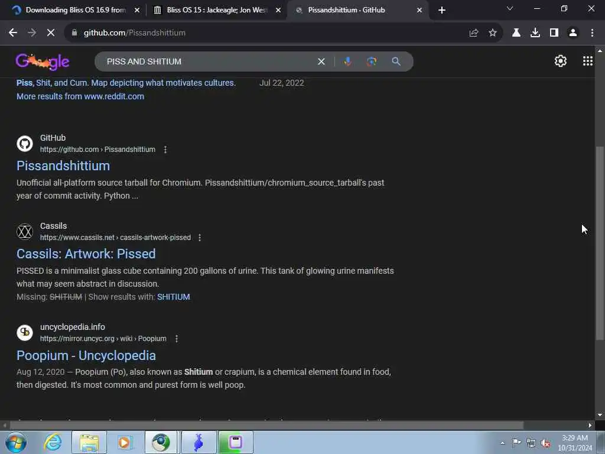This screenshot has width=605, height=454.
Task: Open more options for the Cassils result
Action: [x=200, y=238]
